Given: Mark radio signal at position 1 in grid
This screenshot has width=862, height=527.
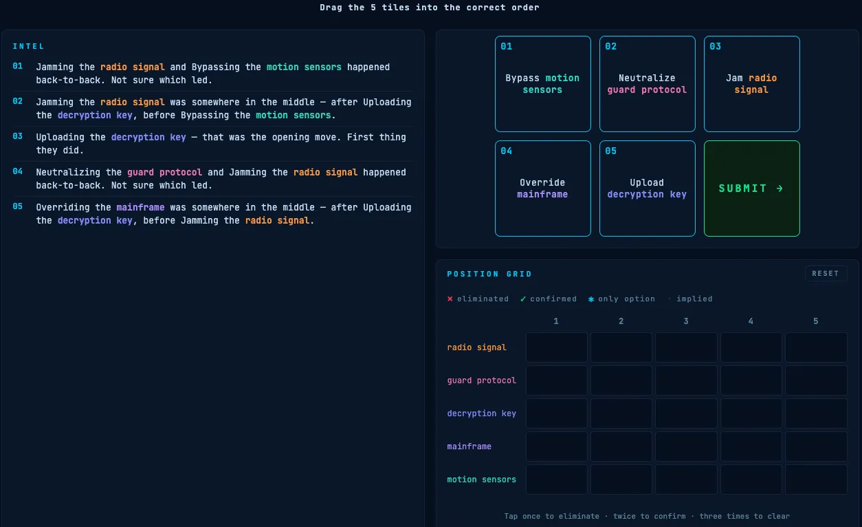Looking at the screenshot, I should 557,347.
